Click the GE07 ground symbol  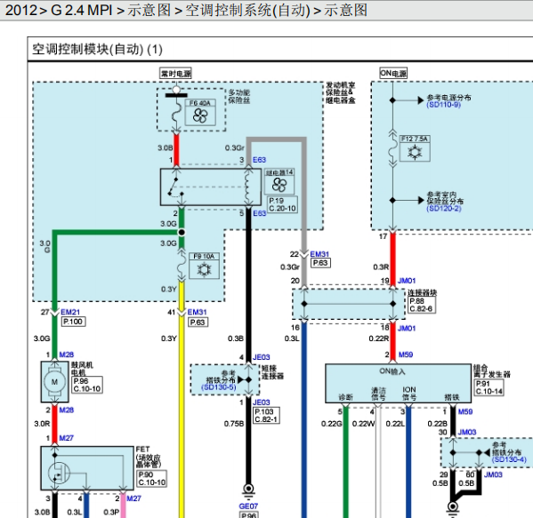tap(248, 490)
